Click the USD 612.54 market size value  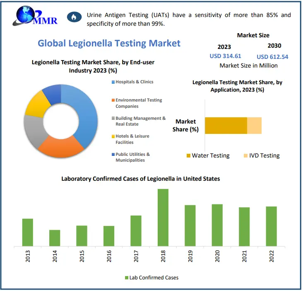click(272, 57)
